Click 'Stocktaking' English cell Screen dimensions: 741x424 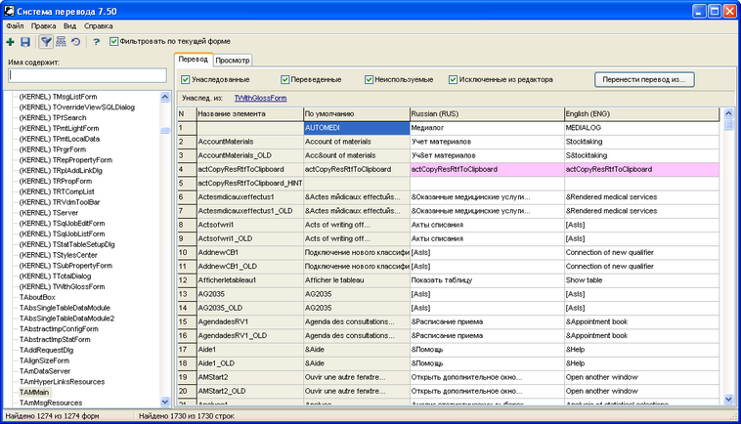[641, 142]
